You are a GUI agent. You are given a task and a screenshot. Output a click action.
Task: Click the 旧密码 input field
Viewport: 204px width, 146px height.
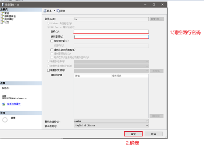[x=111, y=46]
